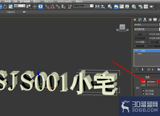The height and width of the screenshot is (116, 160).
Task: Click the Text001 object name field
Action: point(146,25)
